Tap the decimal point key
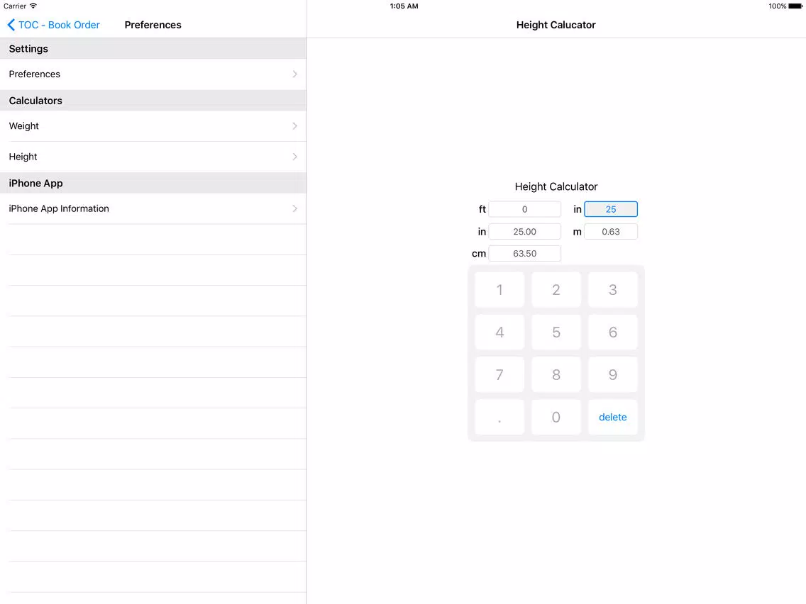This screenshot has width=806, height=604. pos(499,417)
